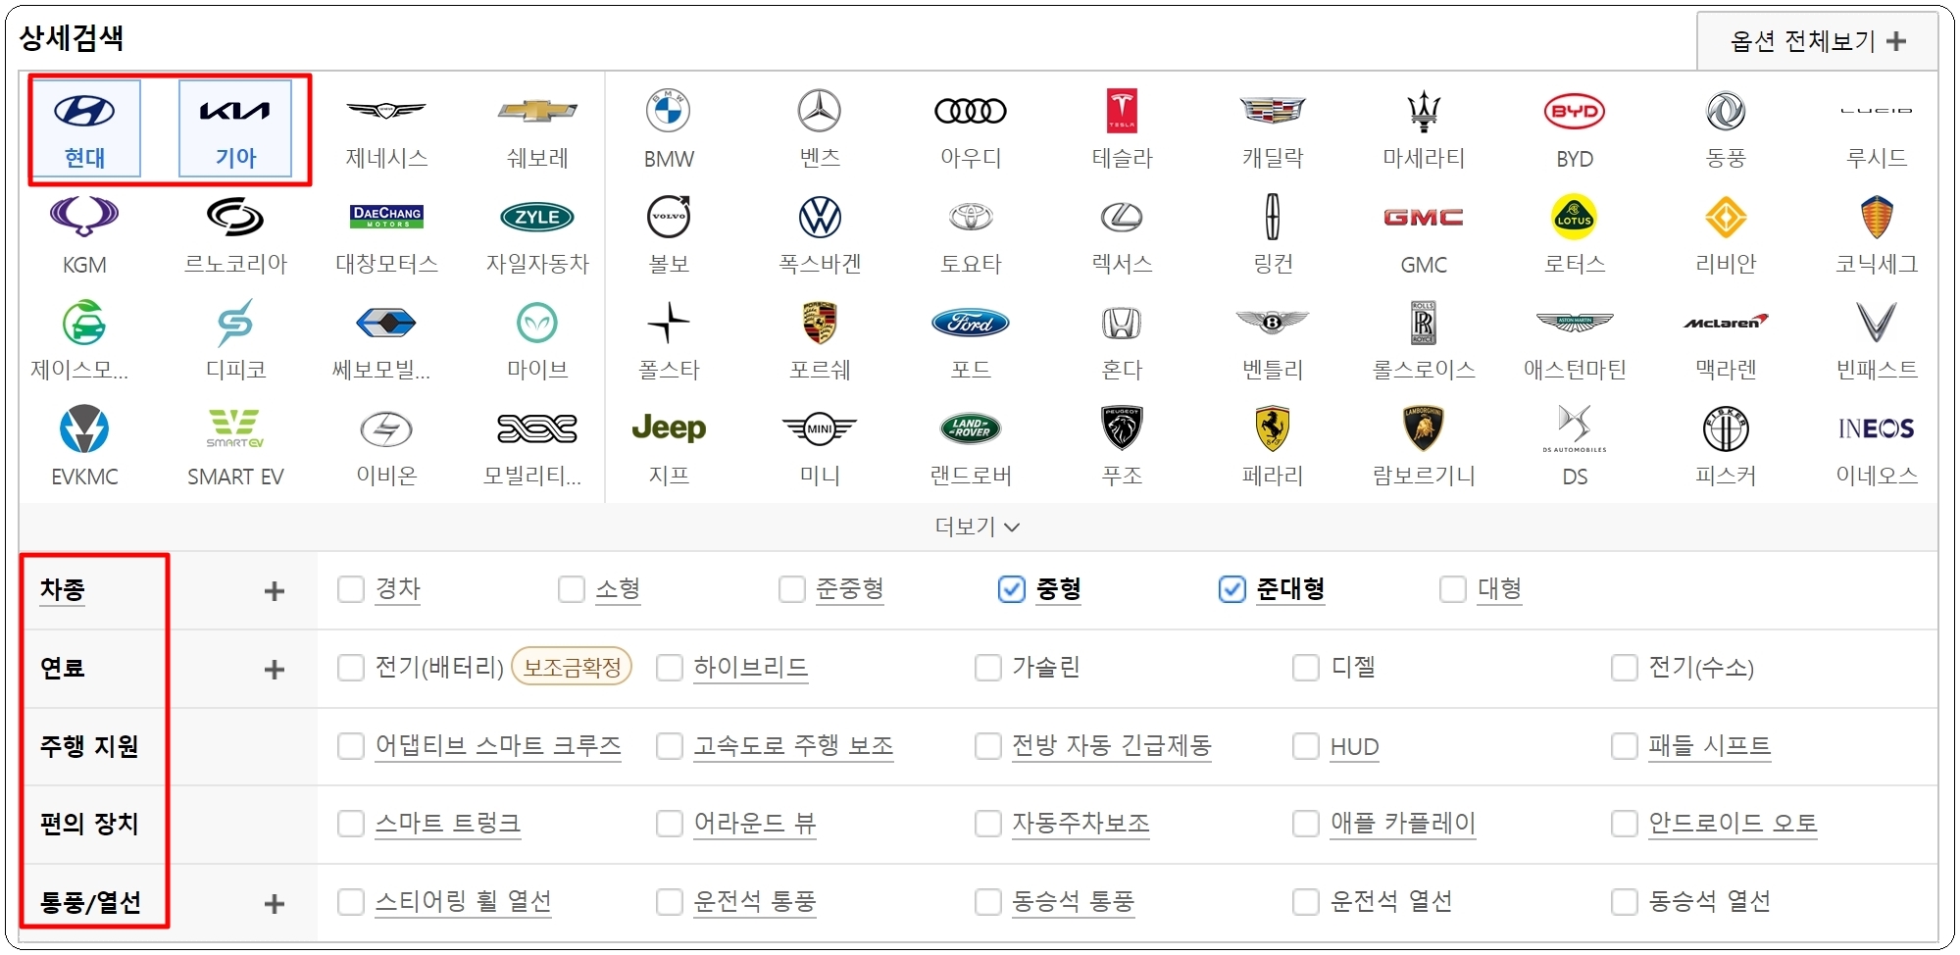Expand brand list with 더보기
The width and height of the screenshot is (1960, 955).
[978, 527]
